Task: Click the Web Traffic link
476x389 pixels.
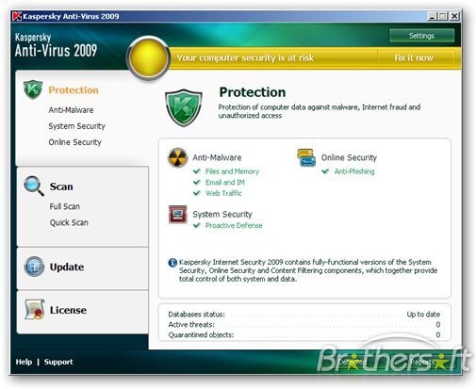Action: click(x=223, y=193)
